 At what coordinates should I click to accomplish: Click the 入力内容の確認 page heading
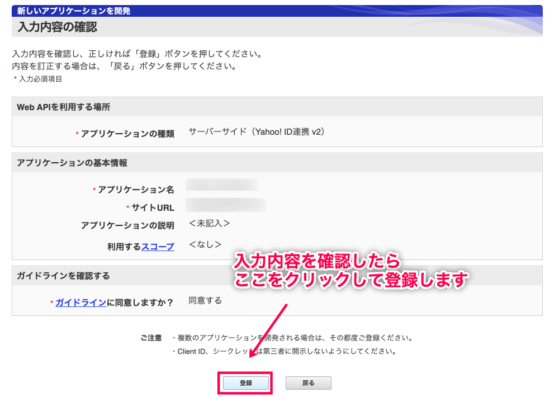(58, 27)
